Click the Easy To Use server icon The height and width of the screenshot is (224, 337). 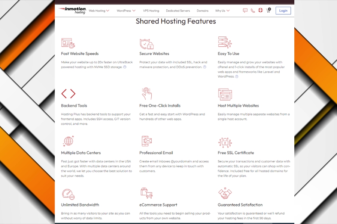pos(225,42)
